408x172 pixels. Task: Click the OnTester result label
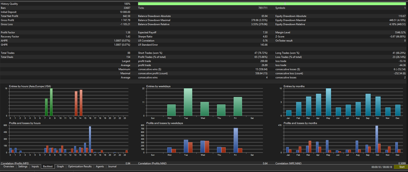click(284, 41)
